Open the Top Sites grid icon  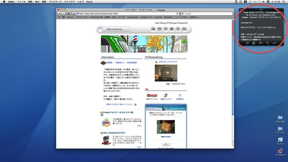pos(63,17)
